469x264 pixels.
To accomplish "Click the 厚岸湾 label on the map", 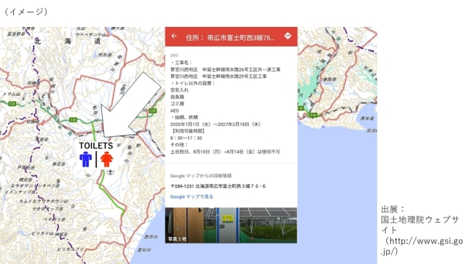I will click(x=368, y=119).
